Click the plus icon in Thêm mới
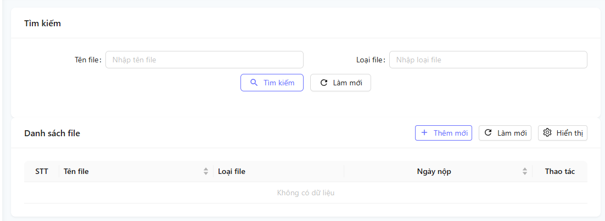This screenshot has width=605, height=221. click(424, 133)
